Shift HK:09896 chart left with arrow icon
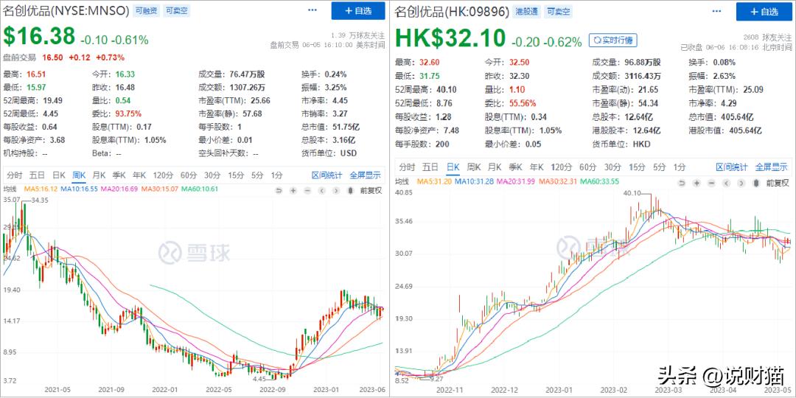The width and height of the screenshot is (796, 398). coord(726,183)
